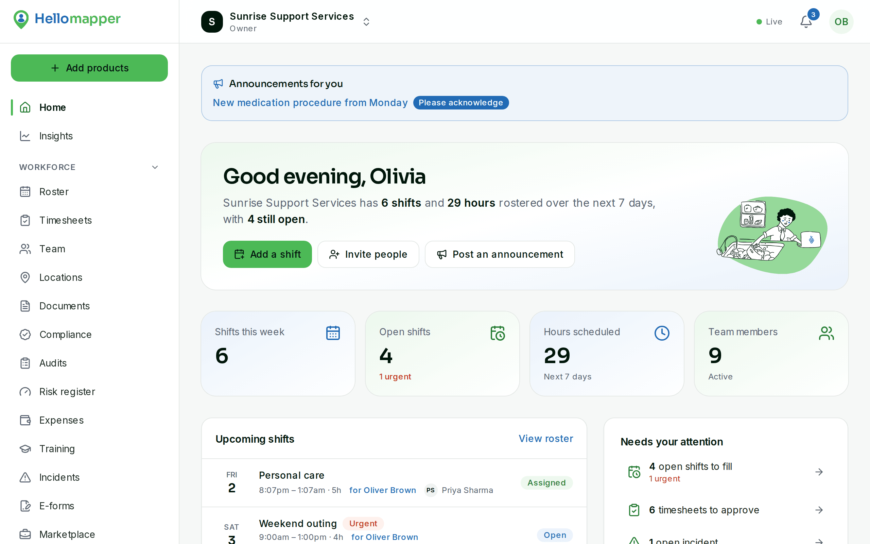
Task: Click the Please acknowledge badge
Action: pos(460,103)
